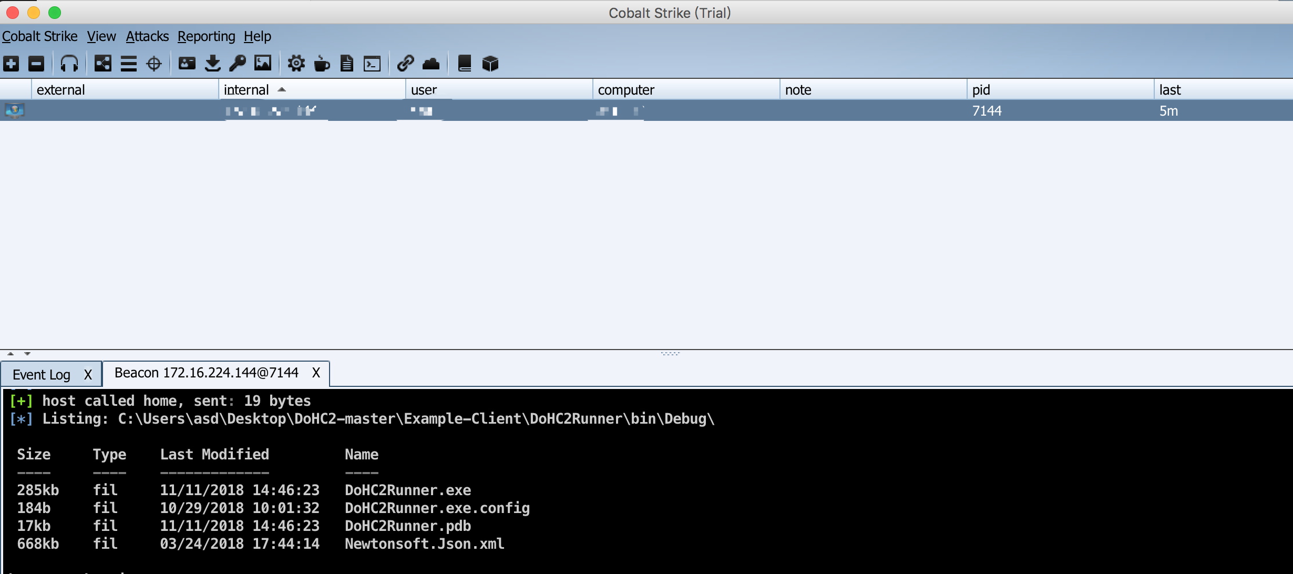Launch scripted web delivery terminal icon
Image resolution: width=1293 pixels, height=574 pixels.
[372, 63]
